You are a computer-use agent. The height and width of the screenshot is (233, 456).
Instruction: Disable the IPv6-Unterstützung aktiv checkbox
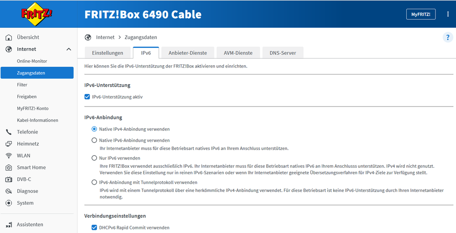(x=88, y=97)
